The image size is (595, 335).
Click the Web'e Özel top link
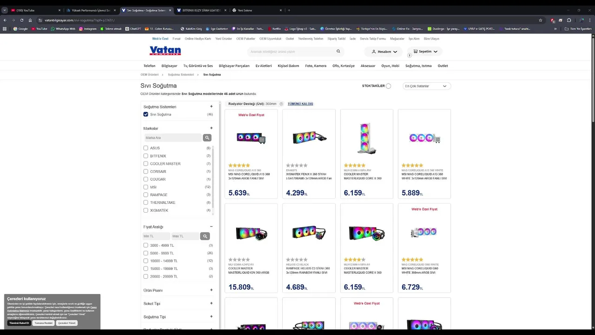pyautogui.click(x=160, y=39)
